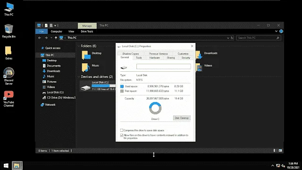The image size is (302, 170).
Task: Open Customize Quick Access Toolbar dropdown
Action: [x=55, y=25]
